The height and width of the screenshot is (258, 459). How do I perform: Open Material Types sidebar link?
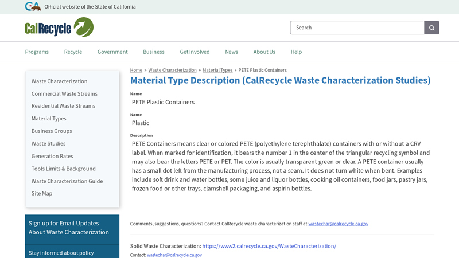(49, 119)
